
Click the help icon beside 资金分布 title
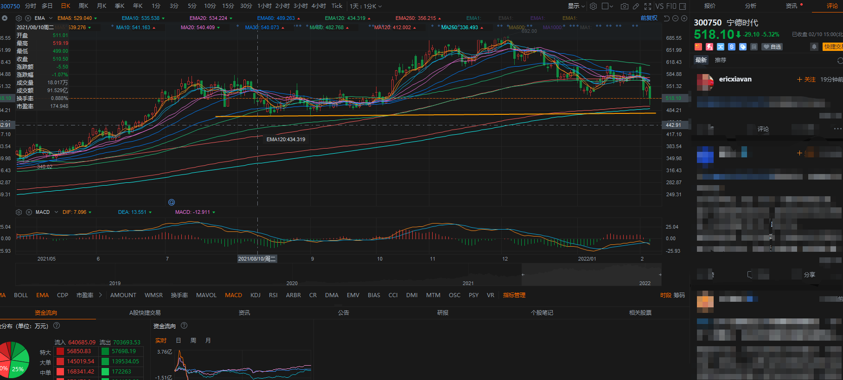pyautogui.click(x=57, y=325)
